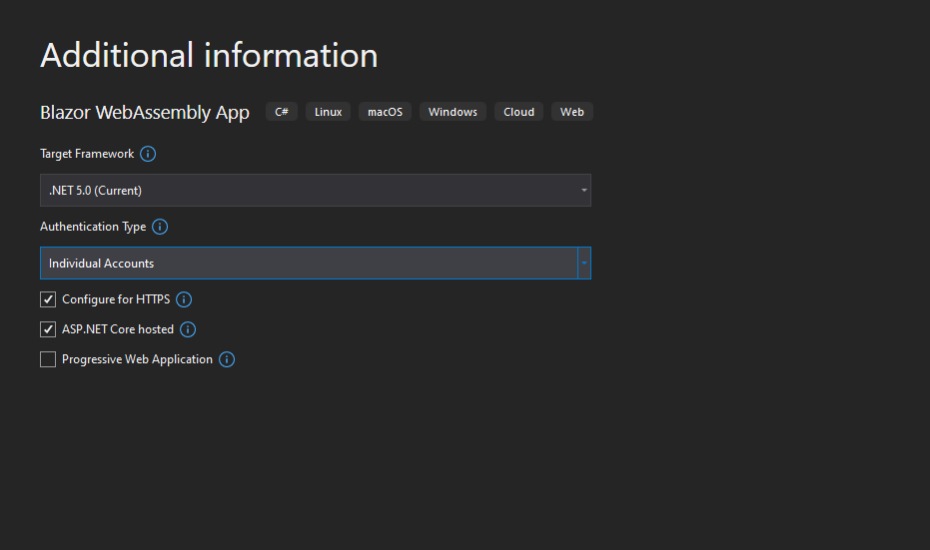The height and width of the screenshot is (550, 930).
Task: Click the Authentication Type info icon
Action: coord(160,227)
